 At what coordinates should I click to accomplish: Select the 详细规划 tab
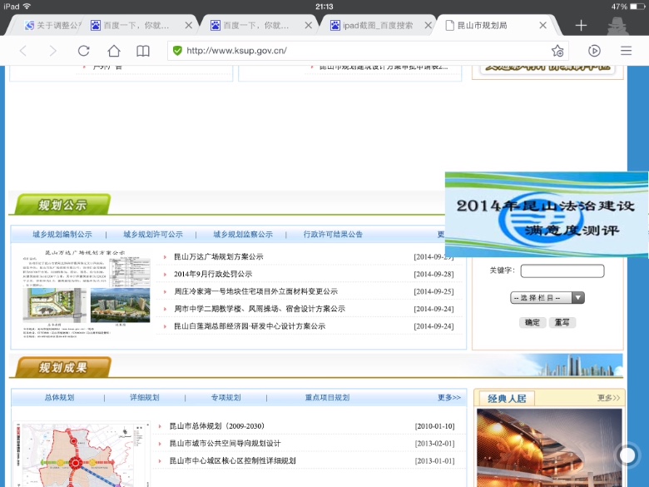tap(144, 398)
